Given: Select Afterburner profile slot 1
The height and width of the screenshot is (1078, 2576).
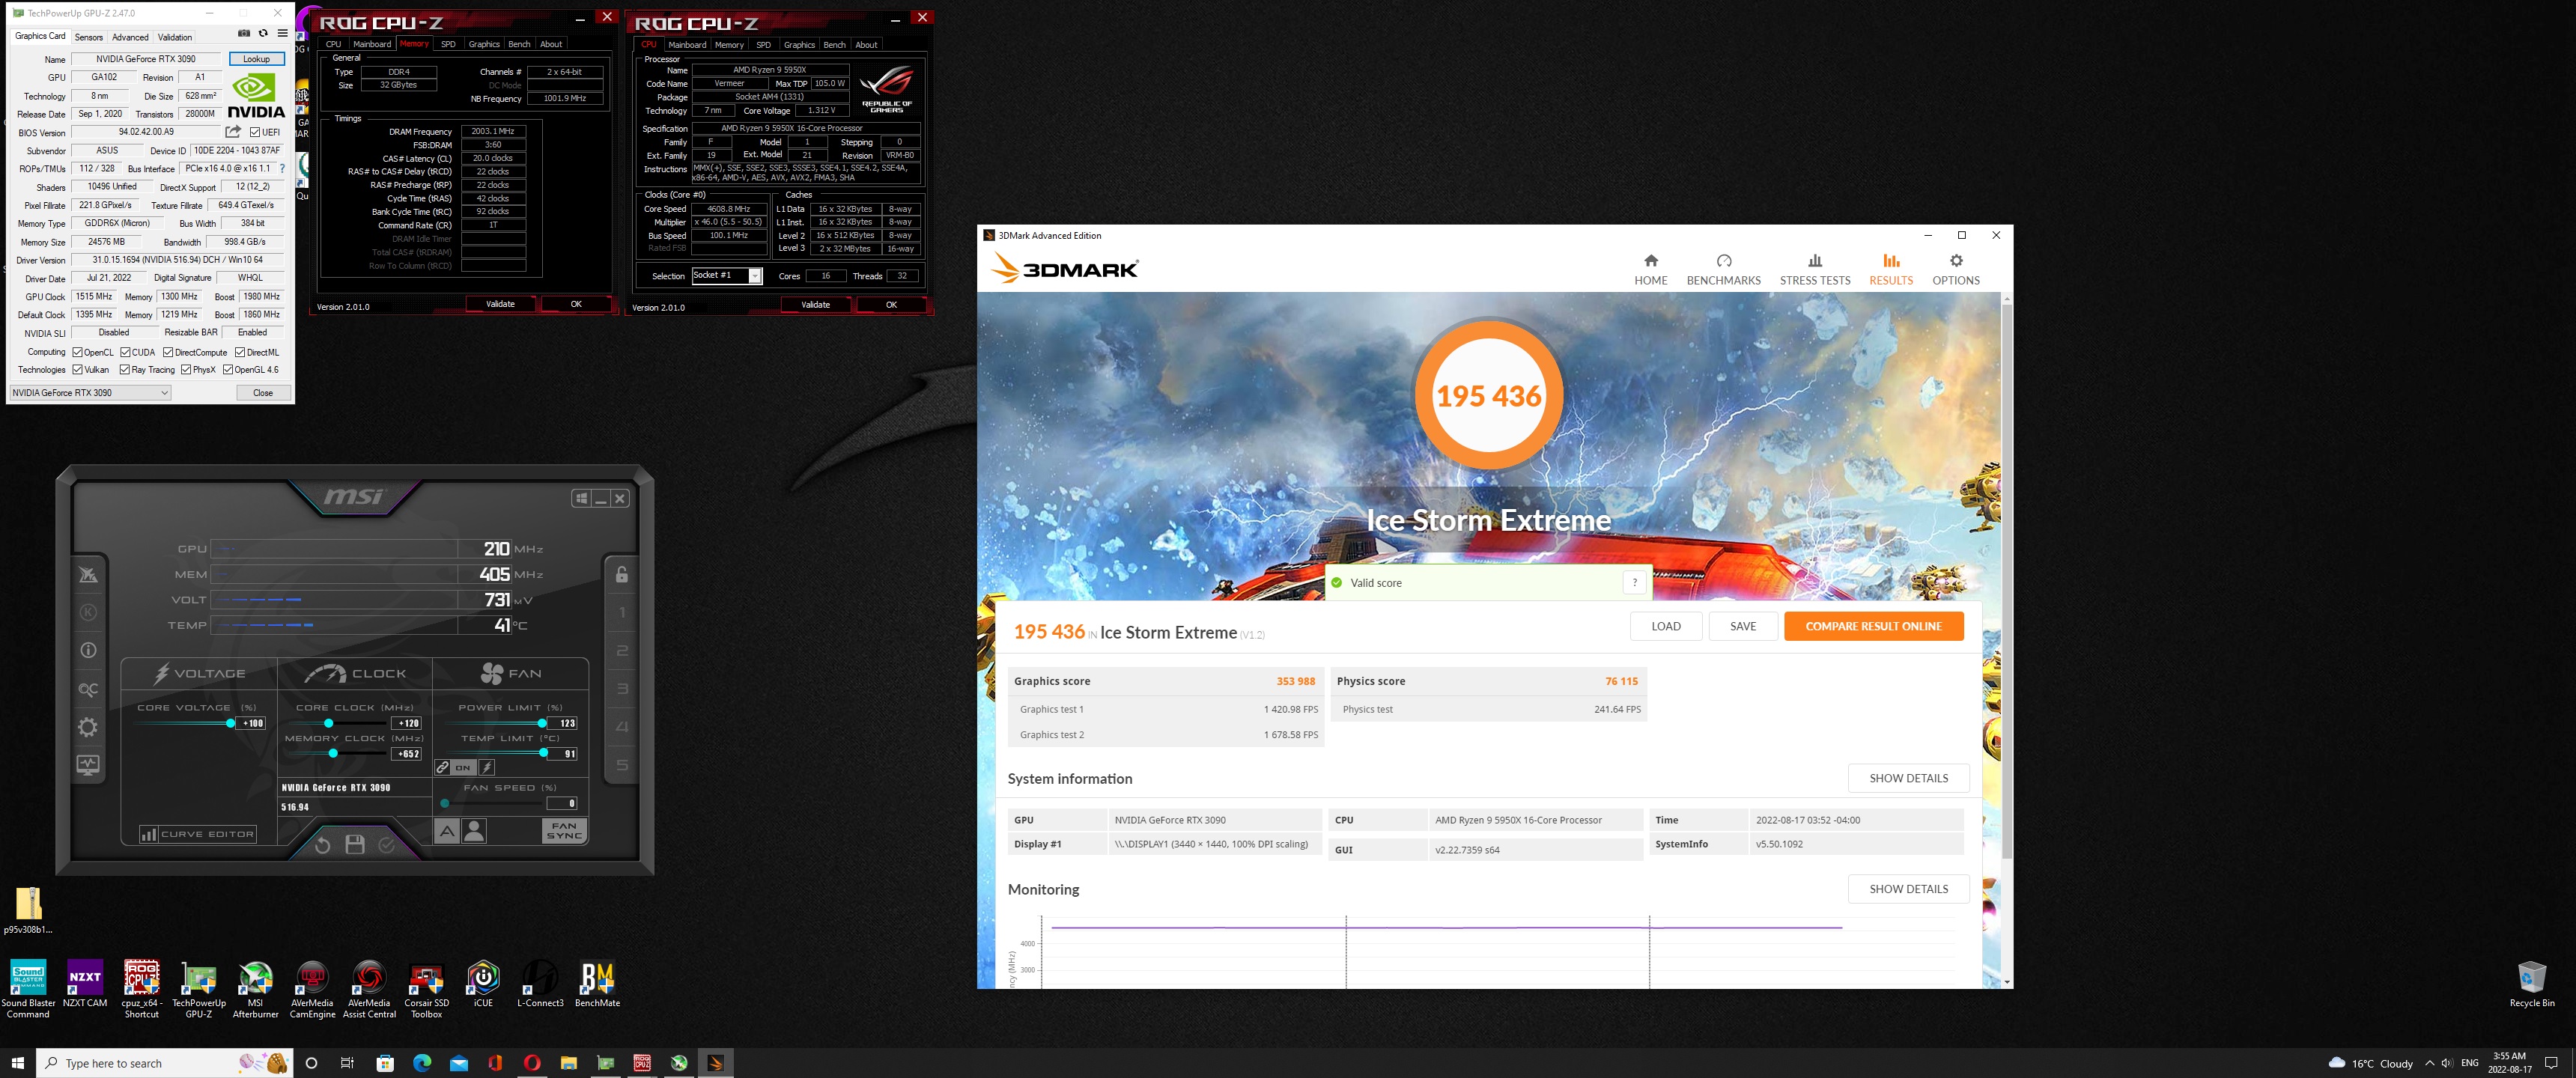Looking at the screenshot, I should 622,612.
